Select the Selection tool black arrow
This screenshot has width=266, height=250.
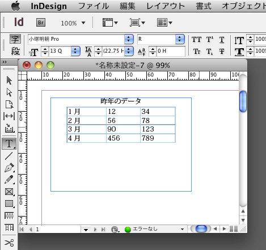click(9, 80)
